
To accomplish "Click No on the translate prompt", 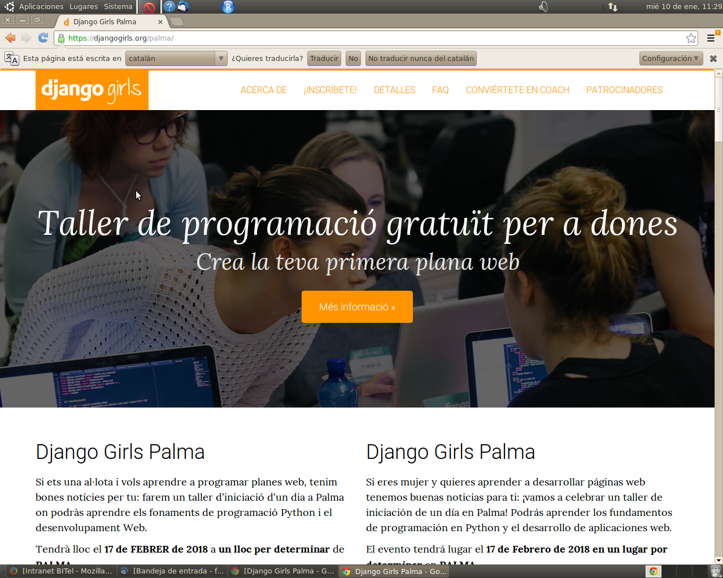I will coord(353,58).
